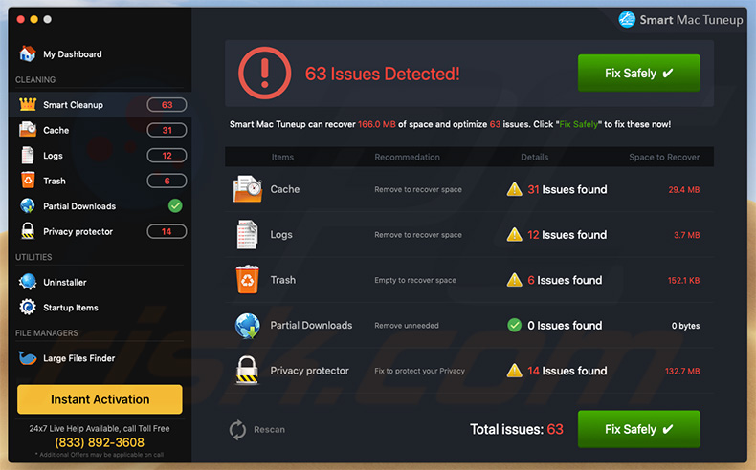Click the Privacy protector padlock icon in sidebar

[28, 231]
